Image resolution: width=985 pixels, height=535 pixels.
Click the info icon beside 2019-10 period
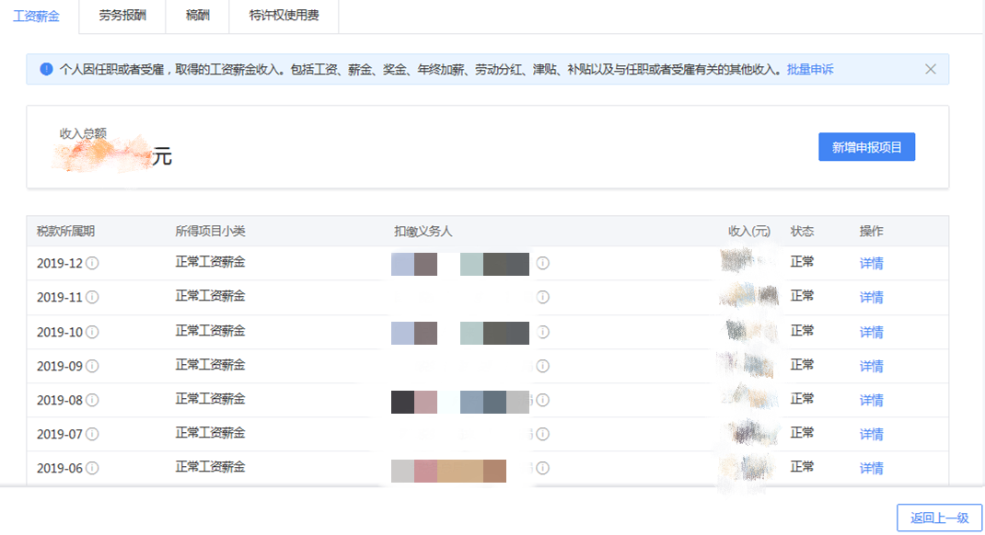coord(90,331)
